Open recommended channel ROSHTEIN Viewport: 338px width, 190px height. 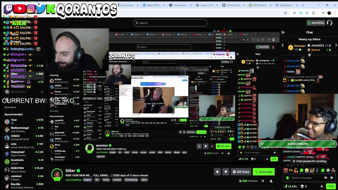pos(24,170)
